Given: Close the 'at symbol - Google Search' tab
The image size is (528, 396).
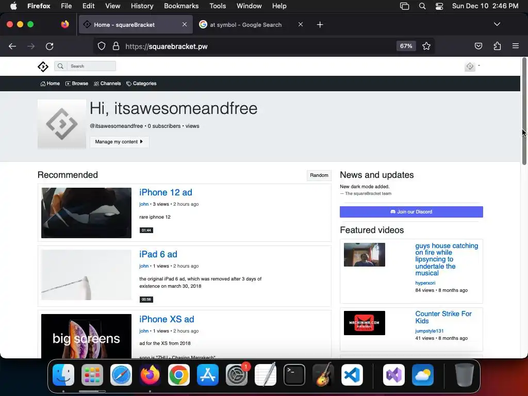Looking at the screenshot, I should point(301,25).
